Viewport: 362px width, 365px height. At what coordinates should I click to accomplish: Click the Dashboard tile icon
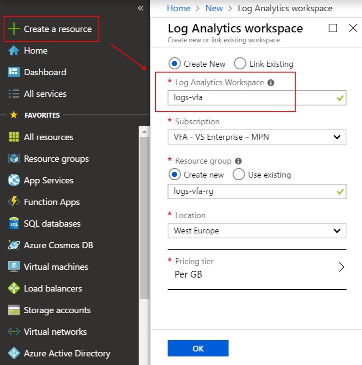[14, 72]
